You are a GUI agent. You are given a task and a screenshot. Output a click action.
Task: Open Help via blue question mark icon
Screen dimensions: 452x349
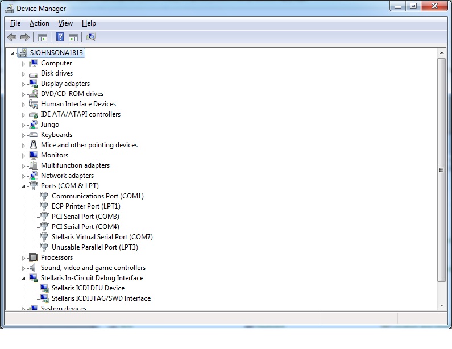point(60,37)
